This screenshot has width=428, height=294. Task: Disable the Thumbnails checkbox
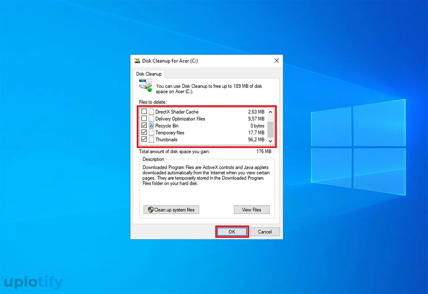point(144,140)
